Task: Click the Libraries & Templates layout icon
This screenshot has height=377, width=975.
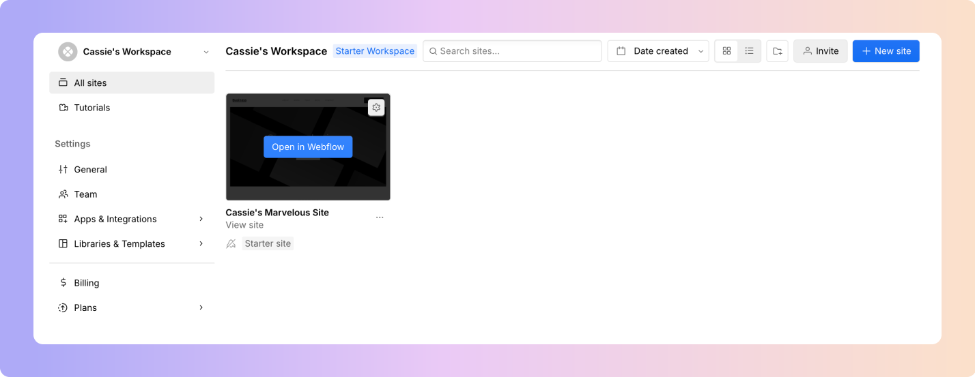Action: click(x=63, y=244)
